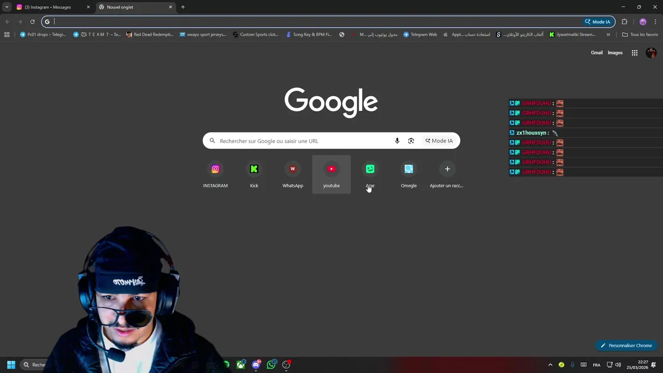Open the Pc01 drops Telegram bookmark
Viewport: 663px width, 373px height.
click(43, 35)
